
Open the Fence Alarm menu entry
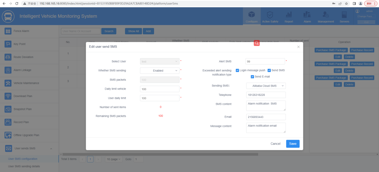[29, 31]
